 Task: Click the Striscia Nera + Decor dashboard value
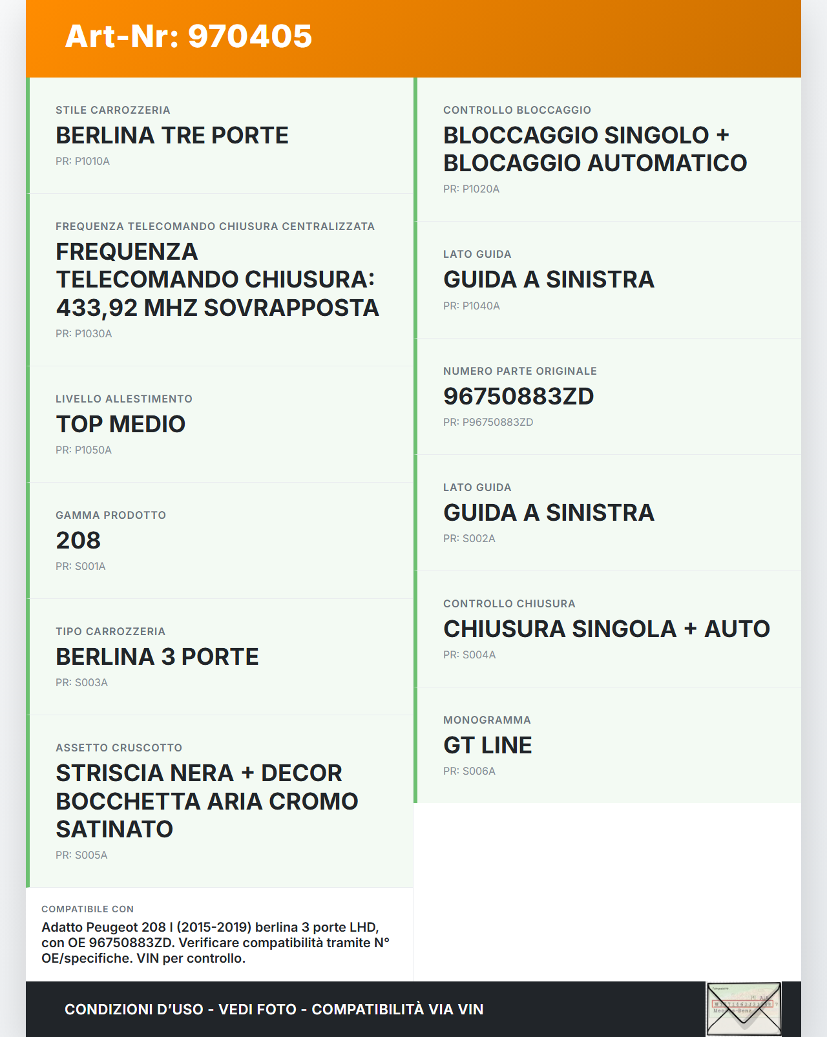click(x=207, y=801)
